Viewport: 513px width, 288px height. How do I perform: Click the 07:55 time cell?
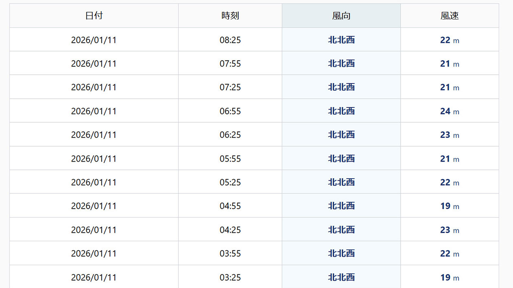(230, 64)
